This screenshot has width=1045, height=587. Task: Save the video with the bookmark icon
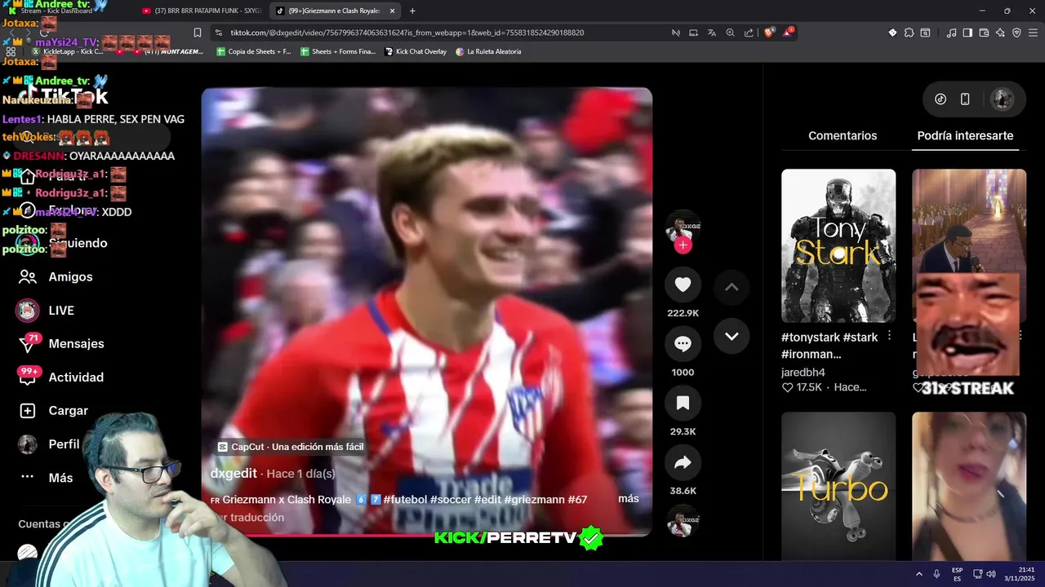click(x=683, y=403)
